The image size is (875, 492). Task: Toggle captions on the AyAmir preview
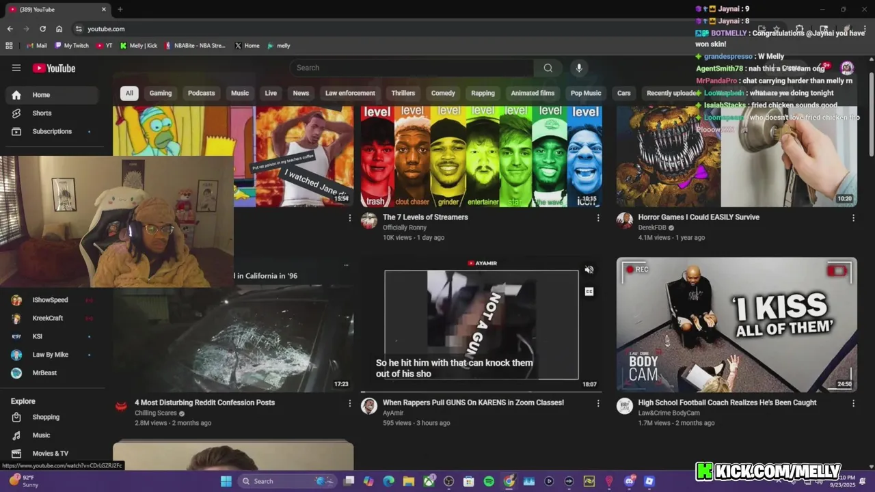(589, 292)
